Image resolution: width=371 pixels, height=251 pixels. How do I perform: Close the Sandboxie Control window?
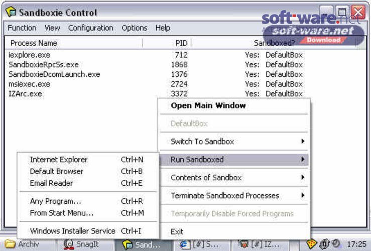click(x=358, y=12)
